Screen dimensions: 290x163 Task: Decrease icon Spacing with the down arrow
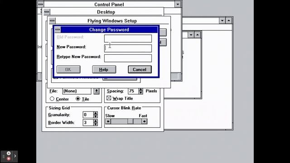(141, 92)
